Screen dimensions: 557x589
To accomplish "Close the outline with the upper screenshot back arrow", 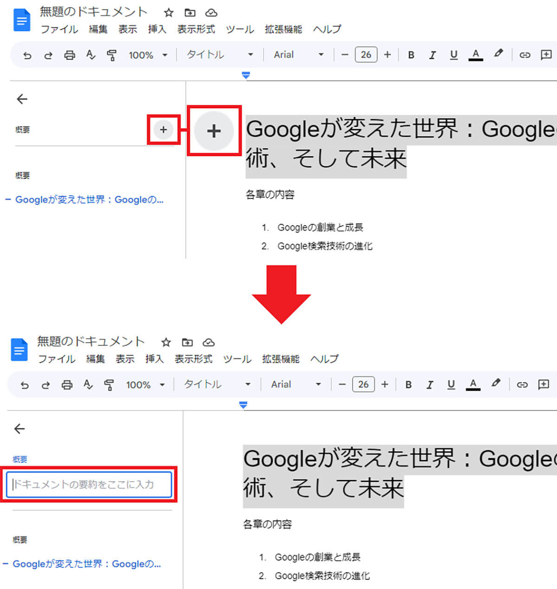I will coord(22,99).
